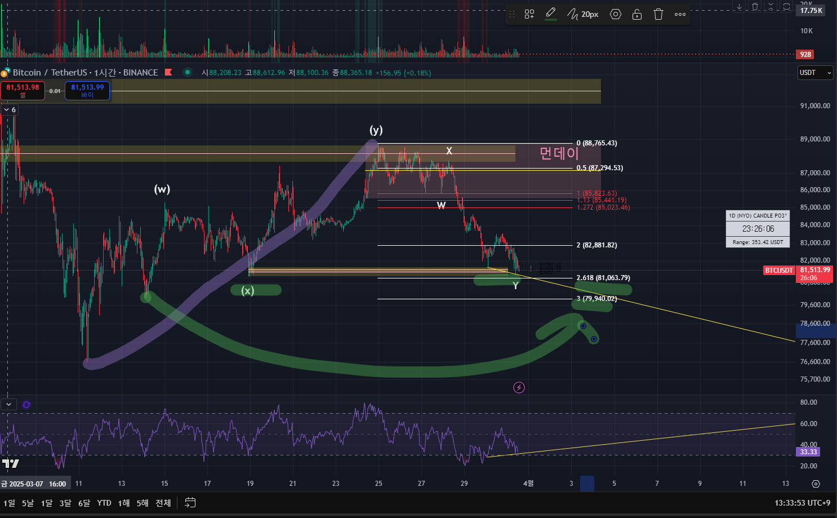Open more options in drawing toolbar
Image resolution: width=837 pixels, height=518 pixels.
click(680, 14)
